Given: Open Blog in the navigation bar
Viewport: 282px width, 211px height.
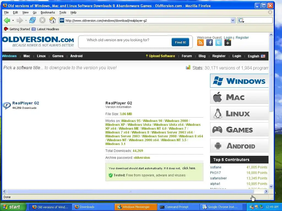Looking at the screenshot, I should coord(202,56).
